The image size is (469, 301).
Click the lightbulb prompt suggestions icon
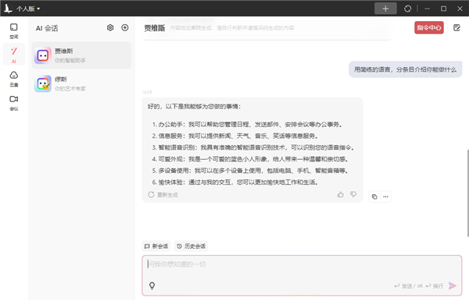152,285
